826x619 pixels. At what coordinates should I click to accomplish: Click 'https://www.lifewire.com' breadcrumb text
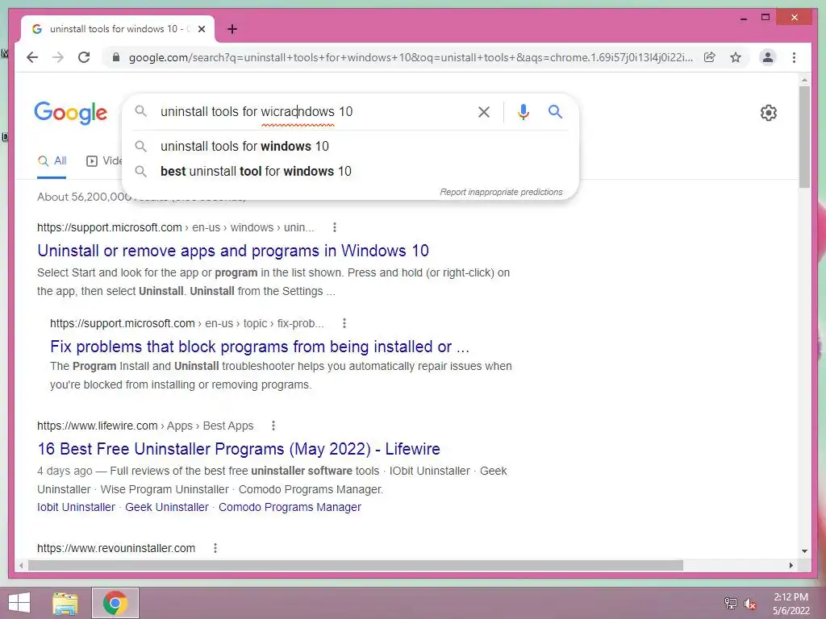(97, 426)
